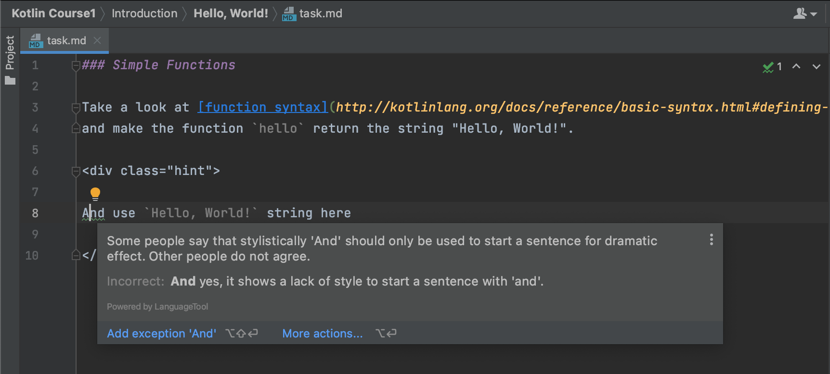Collapse the heading fold marker on line 1

76,65
